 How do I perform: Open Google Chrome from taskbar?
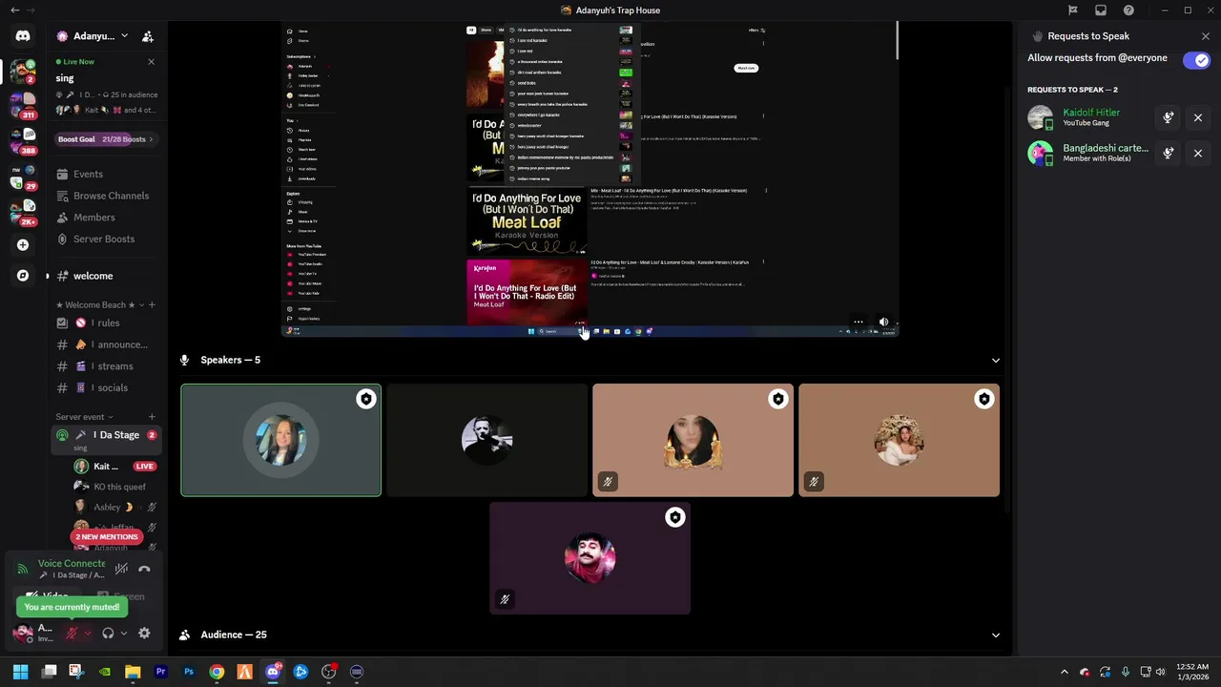(217, 672)
